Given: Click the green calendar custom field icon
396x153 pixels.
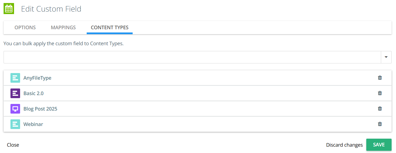Looking at the screenshot, I should pos(9,9).
